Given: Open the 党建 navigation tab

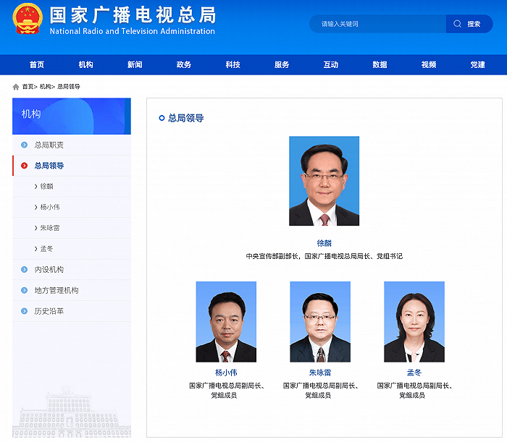Looking at the screenshot, I should pyautogui.click(x=477, y=65).
